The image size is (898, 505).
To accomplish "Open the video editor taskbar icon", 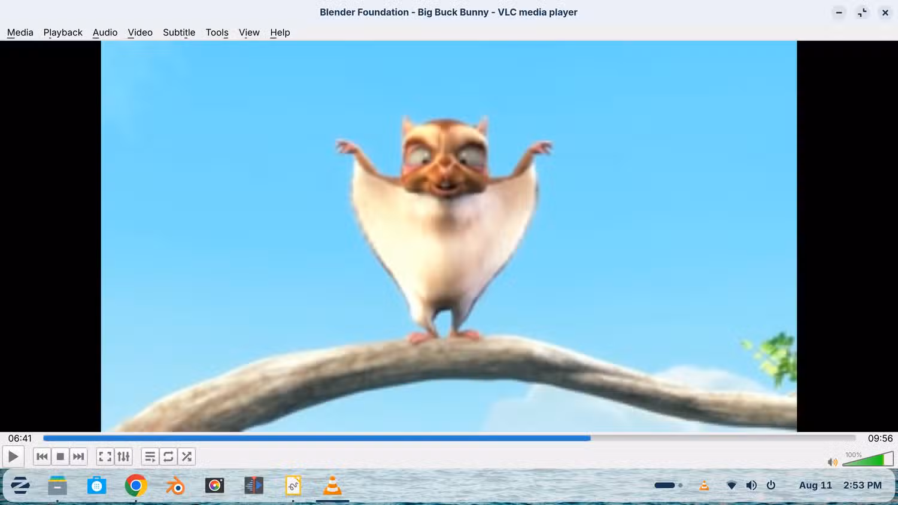I will pos(254,485).
